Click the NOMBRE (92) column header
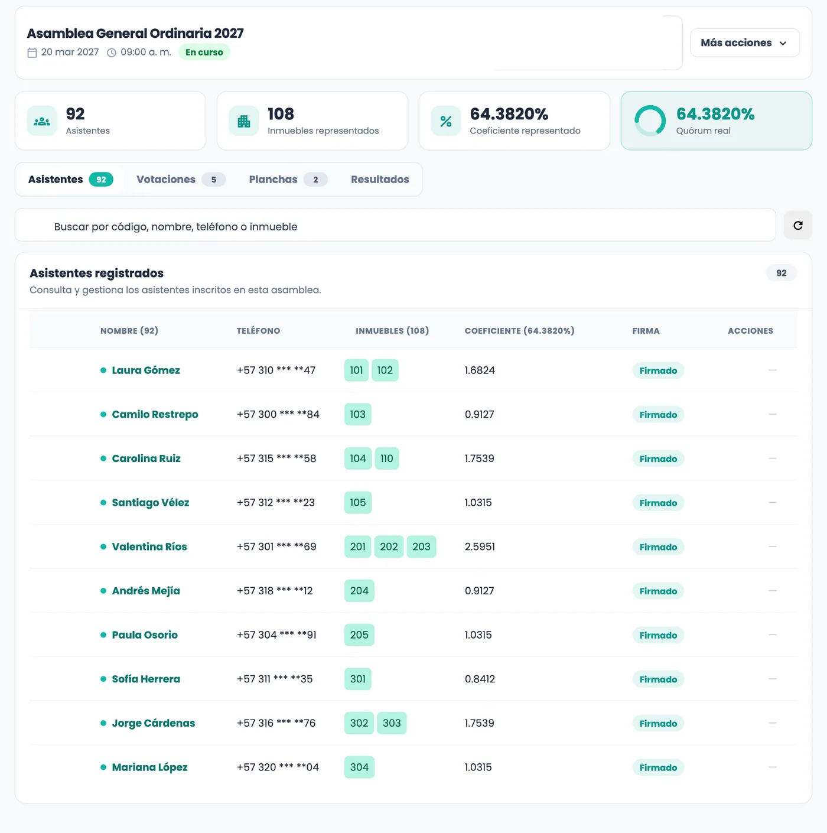Image resolution: width=827 pixels, height=833 pixels. click(x=129, y=331)
